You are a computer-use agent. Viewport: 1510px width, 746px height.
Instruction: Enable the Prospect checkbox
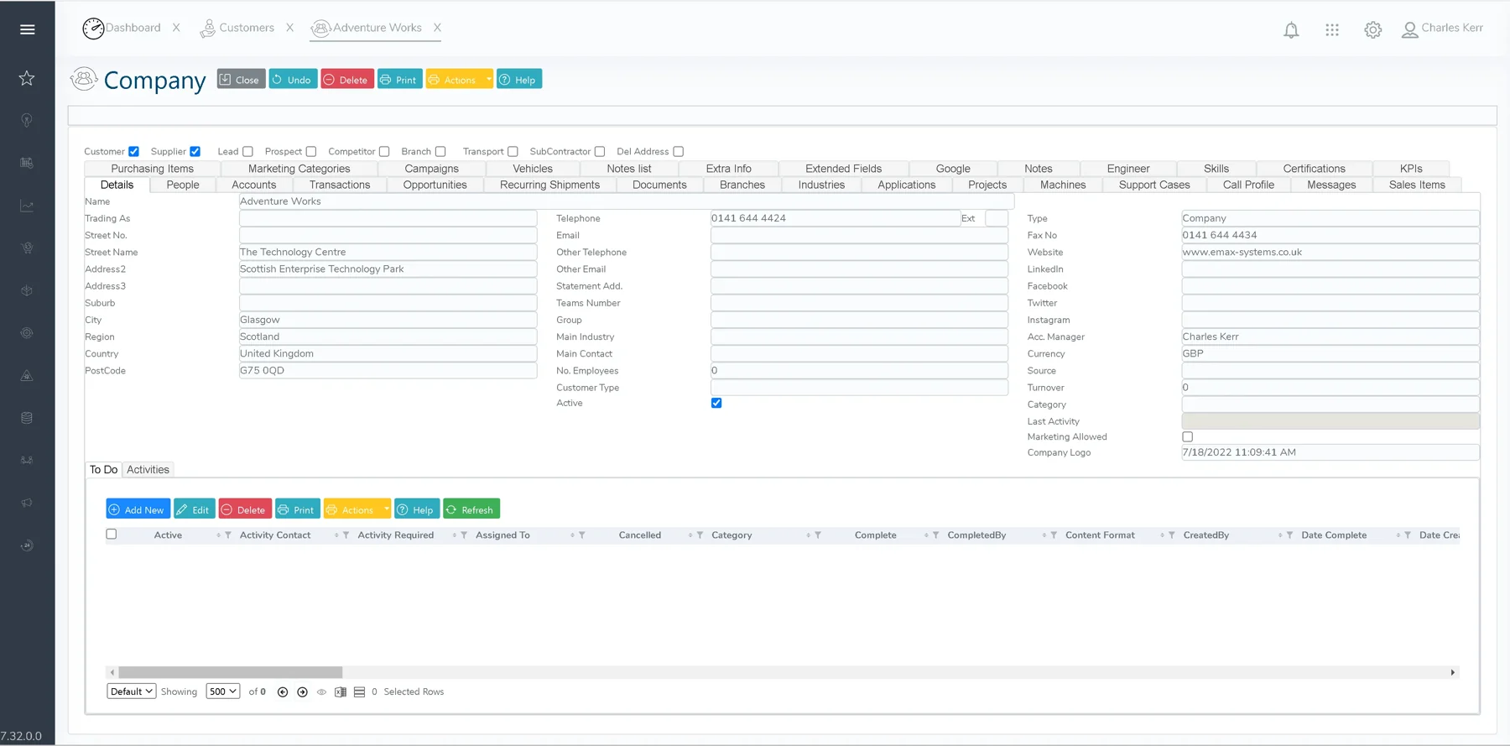coord(311,152)
